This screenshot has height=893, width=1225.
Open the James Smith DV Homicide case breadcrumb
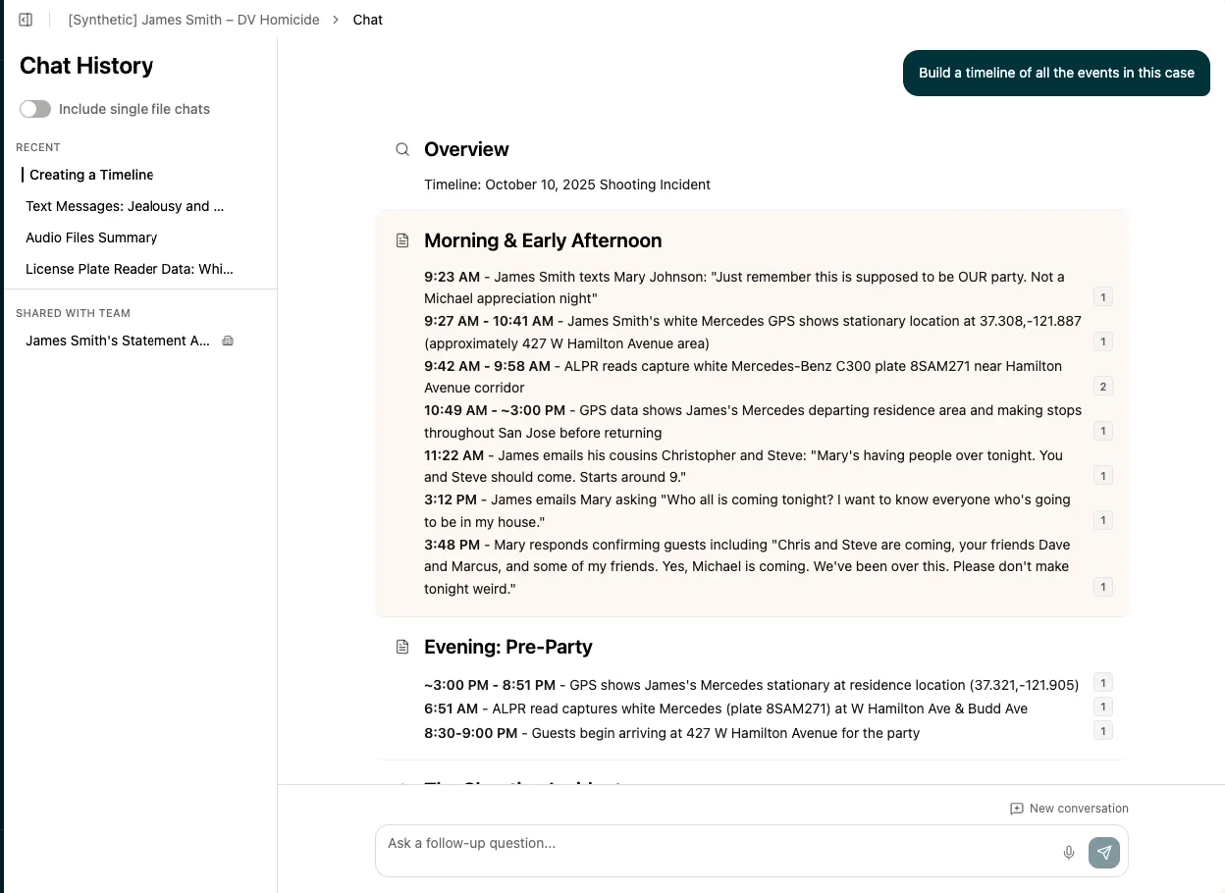(192, 19)
